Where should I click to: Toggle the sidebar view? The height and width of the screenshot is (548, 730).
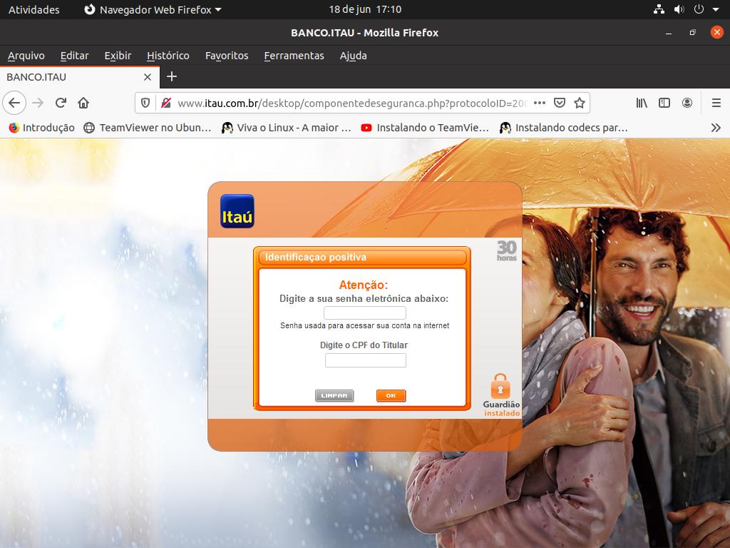[664, 103]
